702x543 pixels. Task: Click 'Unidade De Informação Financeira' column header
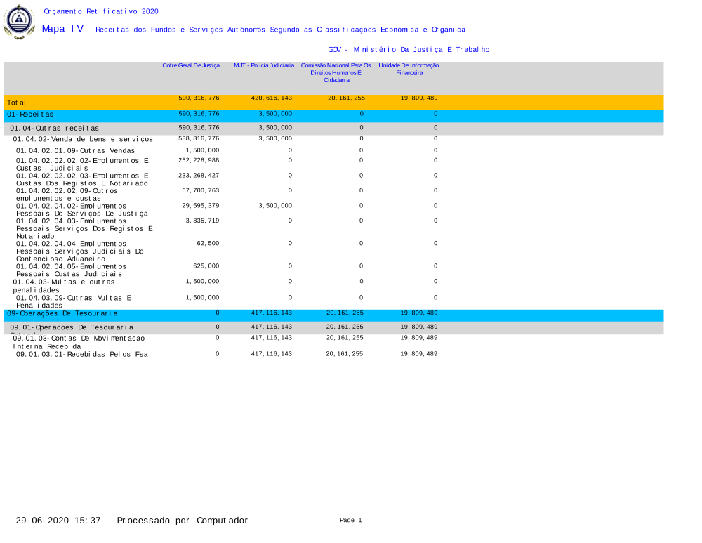click(x=409, y=69)
